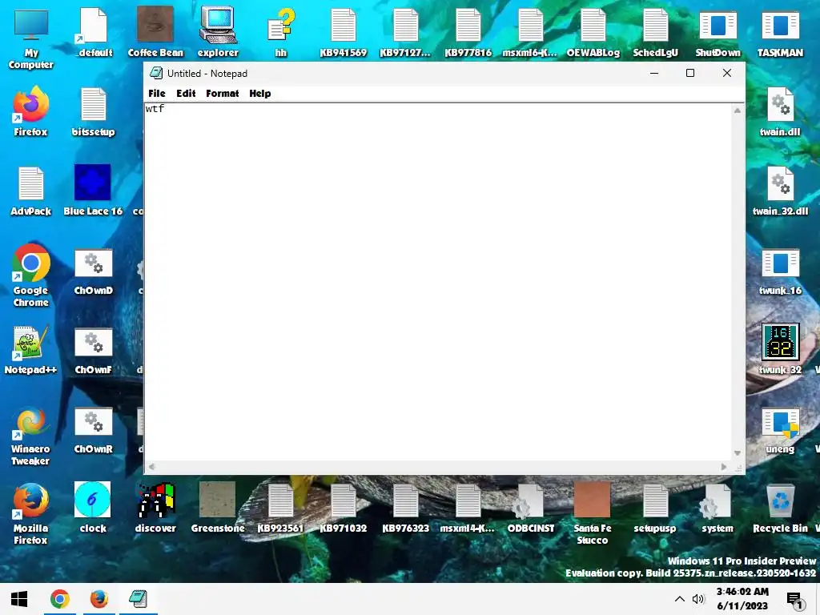Image resolution: width=820 pixels, height=615 pixels.
Task: Open the taskbar clock and date
Action: (x=742, y=599)
